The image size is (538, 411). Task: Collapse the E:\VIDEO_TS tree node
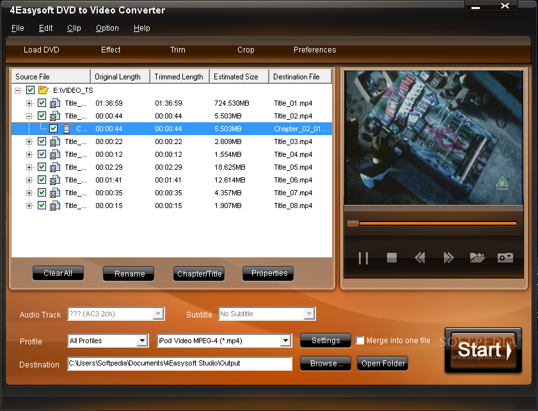point(17,91)
